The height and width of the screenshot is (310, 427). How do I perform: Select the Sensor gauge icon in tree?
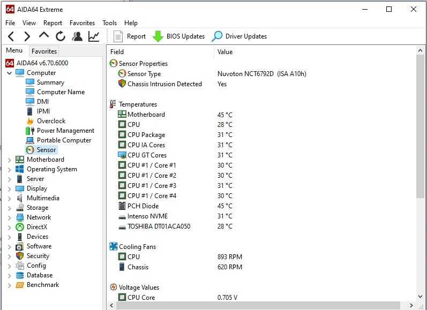click(30, 150)
